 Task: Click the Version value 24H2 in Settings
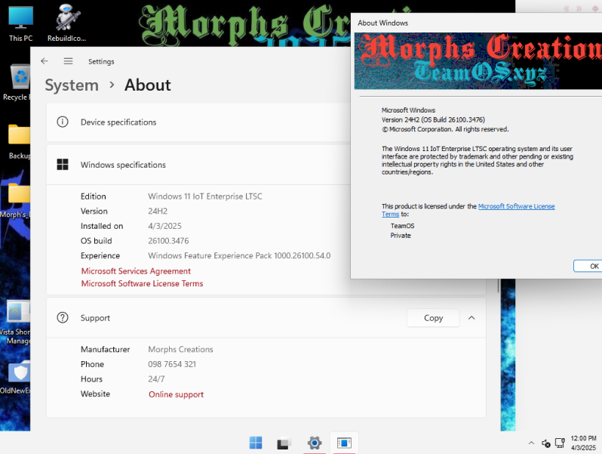point(158,211)
